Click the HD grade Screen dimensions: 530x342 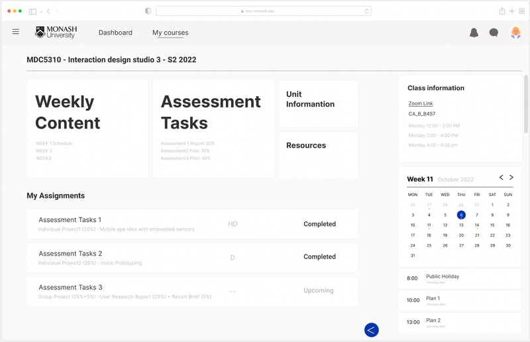(233, 224)
